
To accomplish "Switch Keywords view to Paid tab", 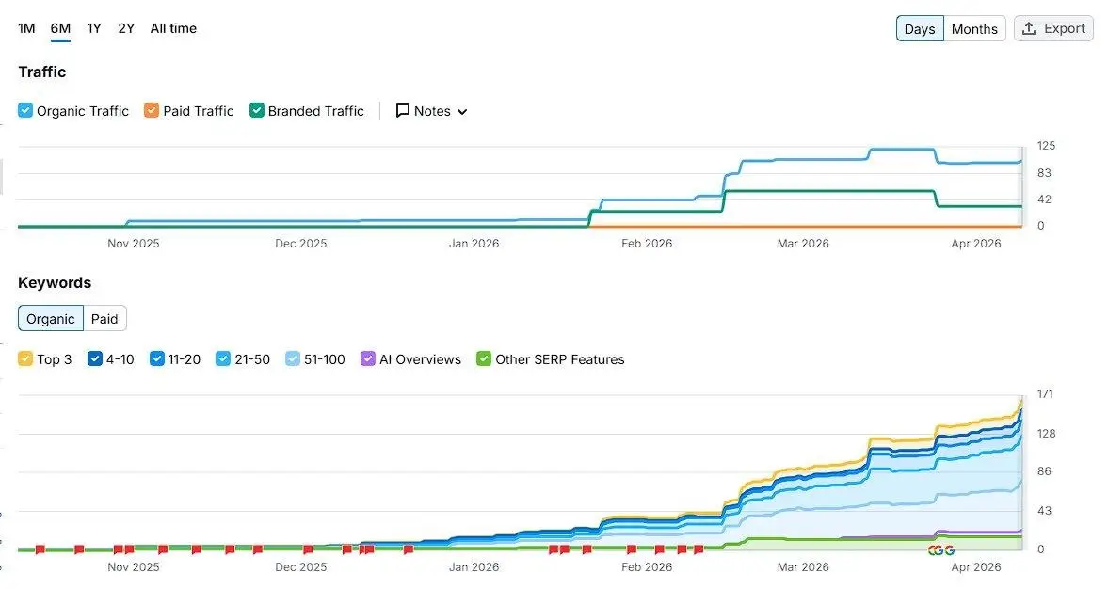I will [104, 319].
